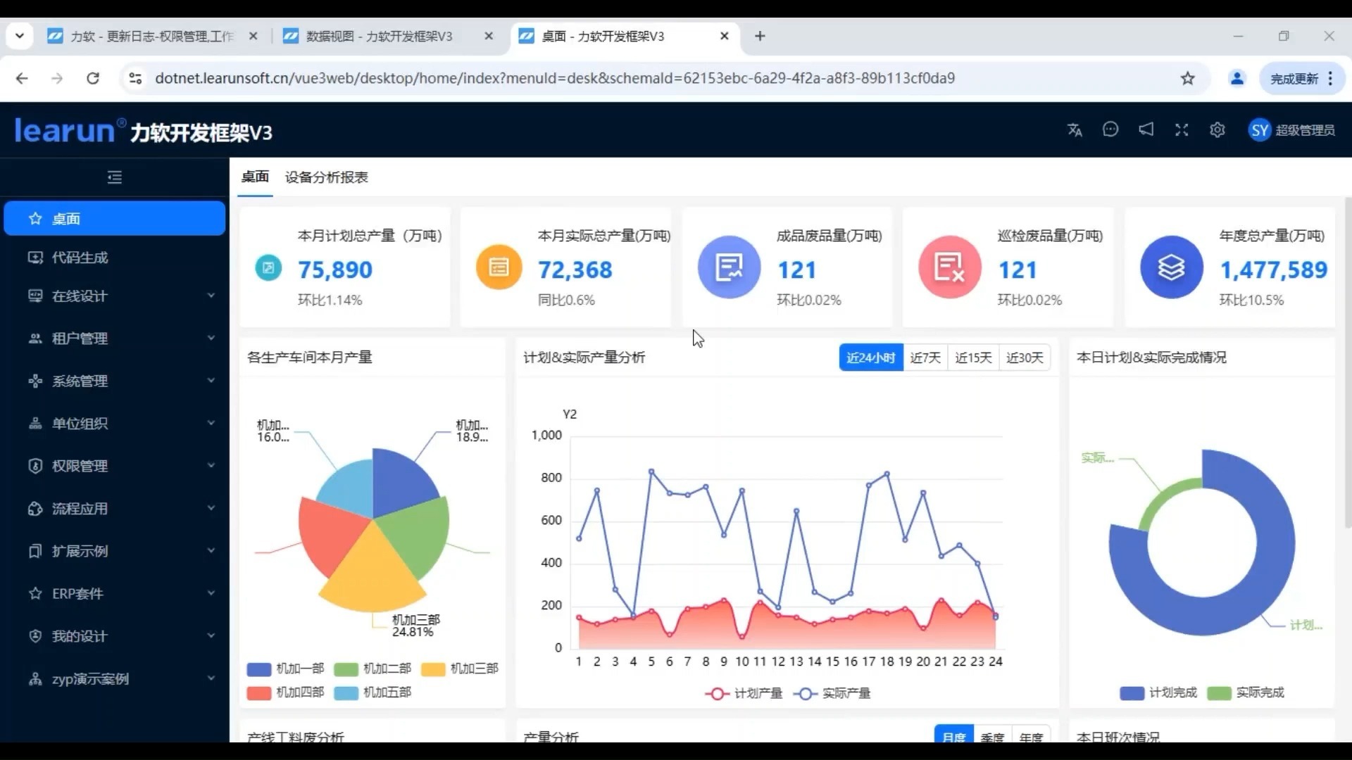Click the pink 巡检废品量 icon
1352x760 pixels.
(950, 267)
